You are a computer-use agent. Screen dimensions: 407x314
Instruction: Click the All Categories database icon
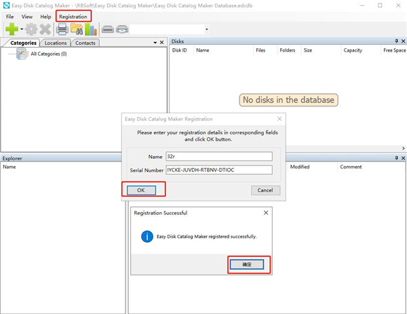click(22, 54)
